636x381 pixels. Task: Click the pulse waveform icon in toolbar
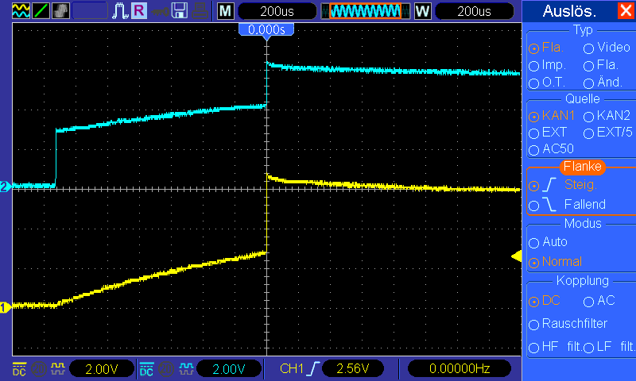click(120, 11)
